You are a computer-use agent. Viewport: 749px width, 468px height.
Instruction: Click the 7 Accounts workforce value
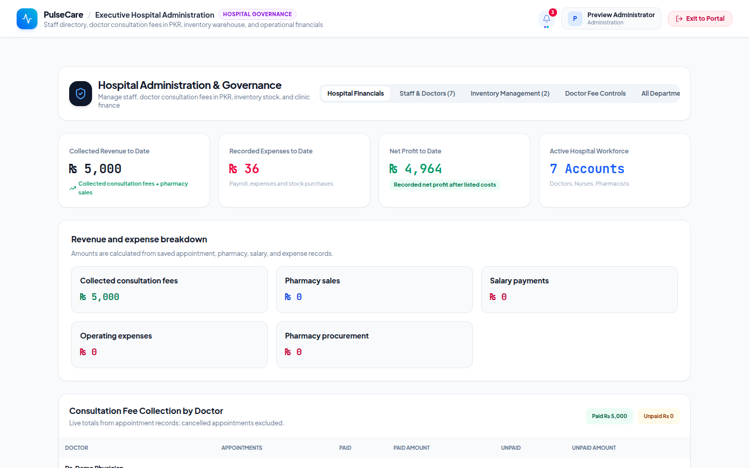[587, 169]
